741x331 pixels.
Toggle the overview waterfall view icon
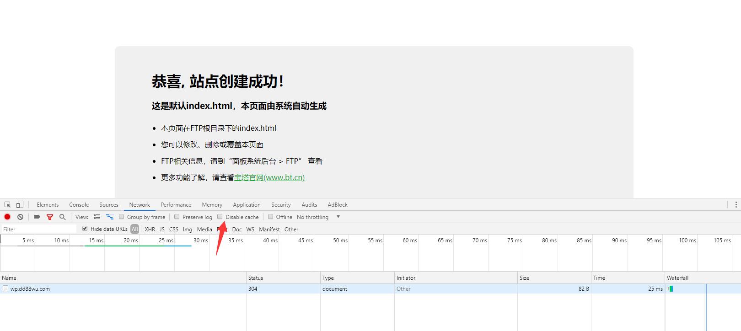pyautogui.click(x=110, y=217)
